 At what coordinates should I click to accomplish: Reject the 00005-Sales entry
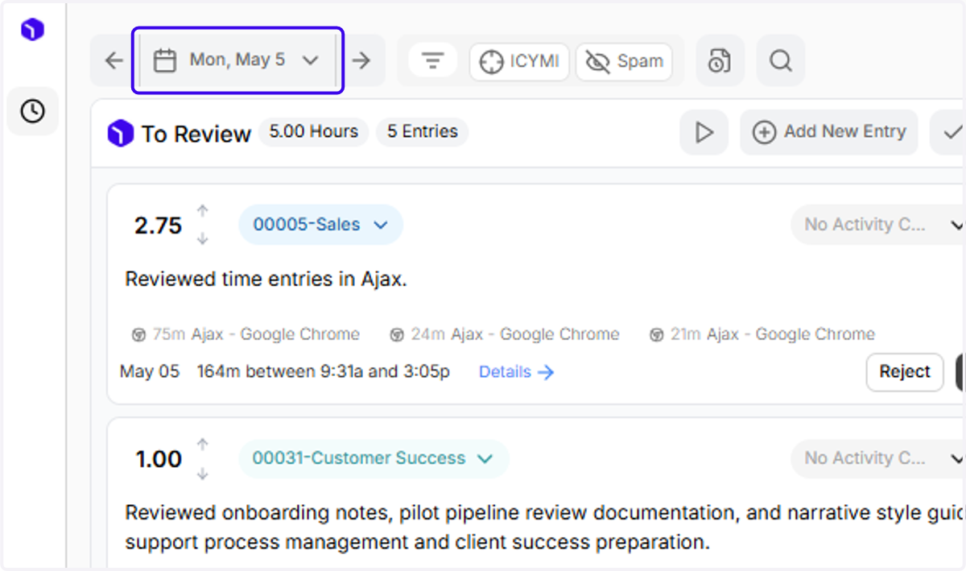coord(905,372)
